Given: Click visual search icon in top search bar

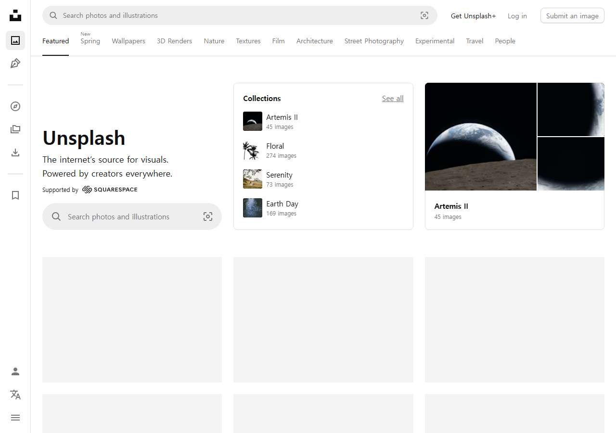Looking at the screenshot, I should tap(424, 15).
